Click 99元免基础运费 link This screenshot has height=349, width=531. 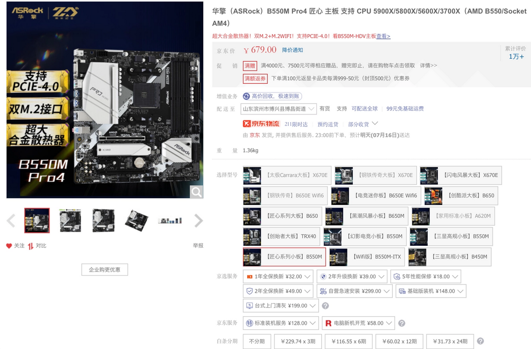tap(405, 109)
